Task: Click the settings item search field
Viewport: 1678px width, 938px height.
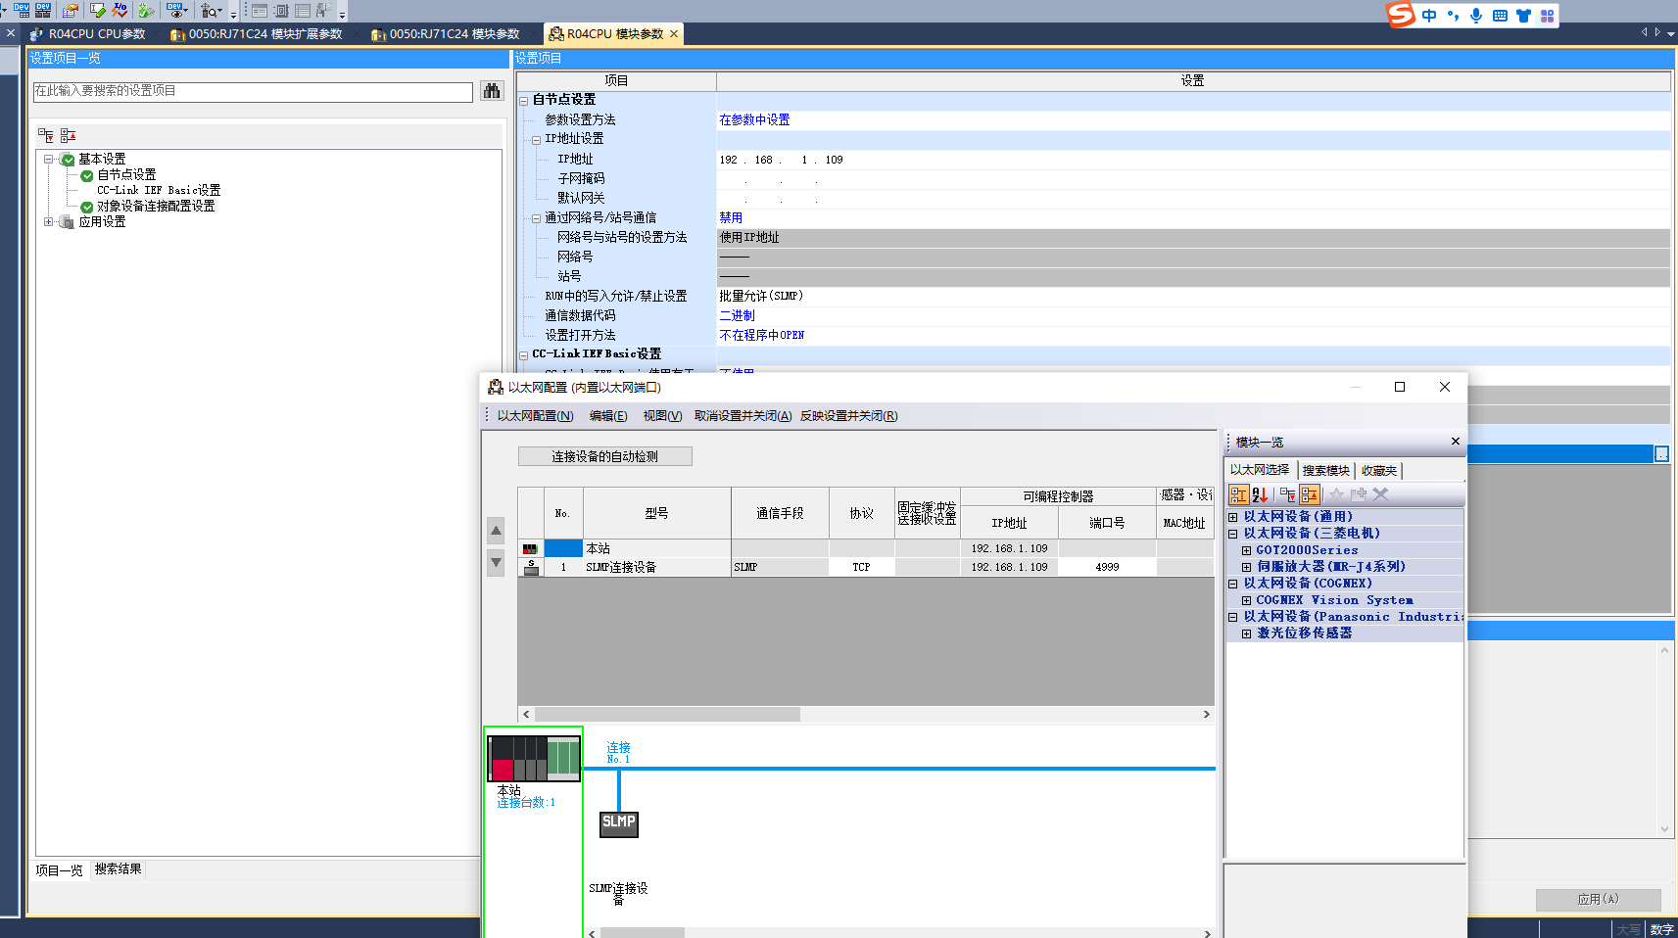Action: (253, 91)
